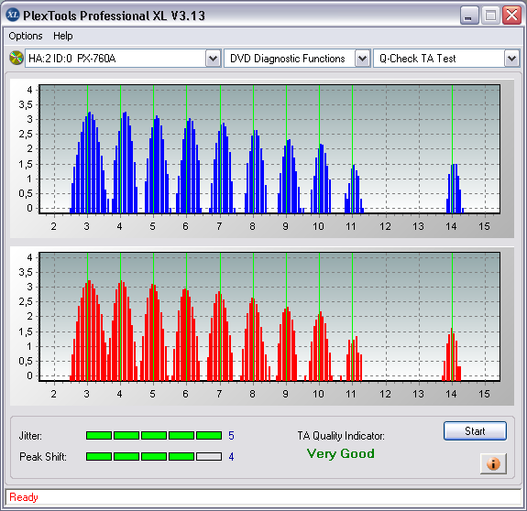Expand the Q-Check TA Test dropdown arrow

511,59
